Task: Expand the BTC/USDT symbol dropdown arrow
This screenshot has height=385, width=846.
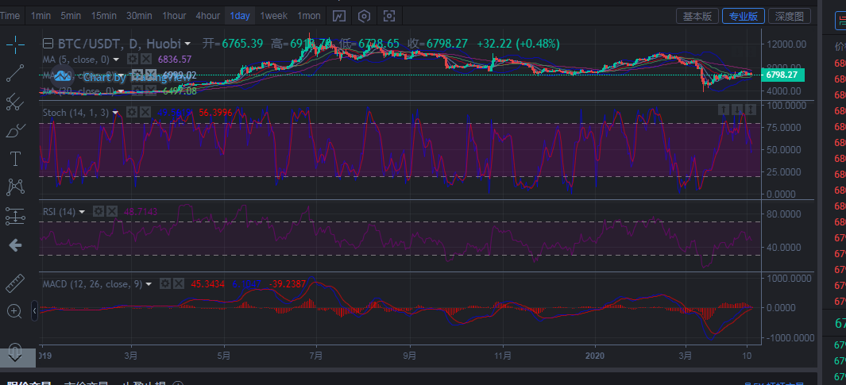Action: click(187, 44)
